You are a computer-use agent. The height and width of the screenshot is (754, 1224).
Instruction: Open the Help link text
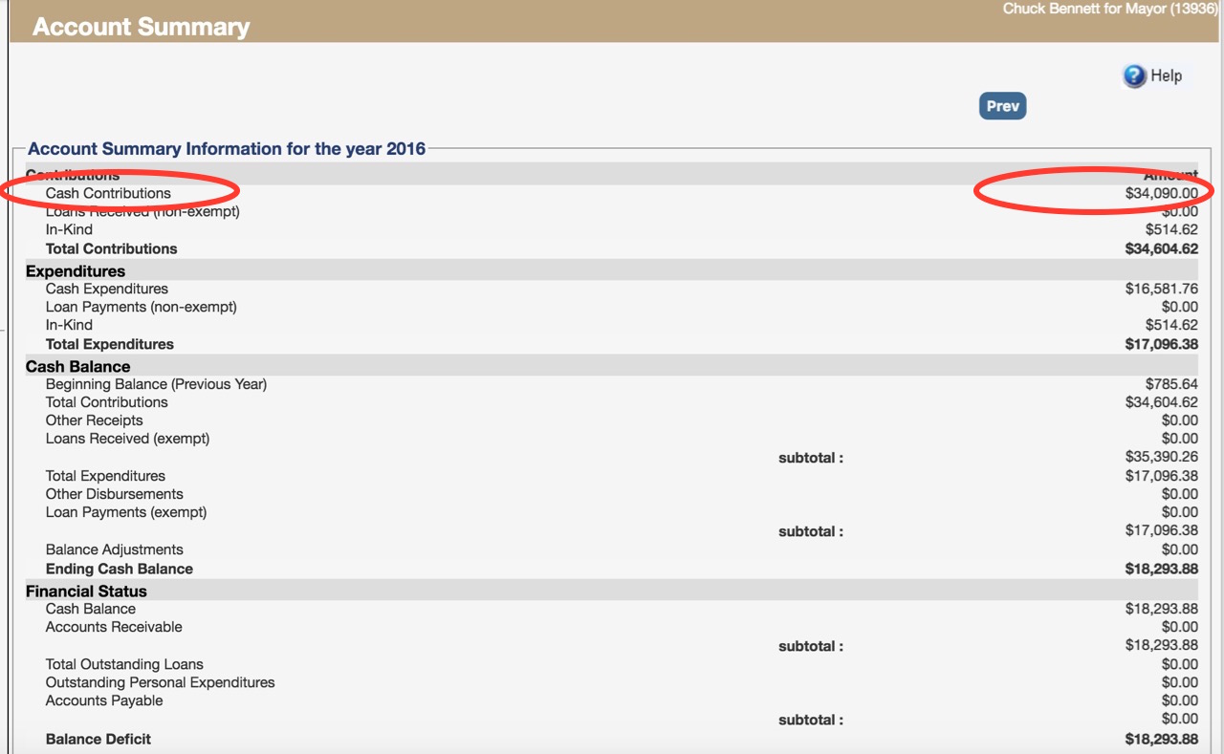1166,75
